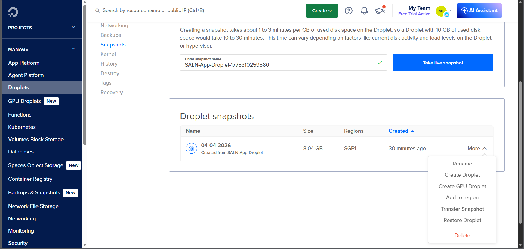Open the notifications bell icon
This screenshot has height=249, width=524.
pyautogui.click(x=364, y=11)
